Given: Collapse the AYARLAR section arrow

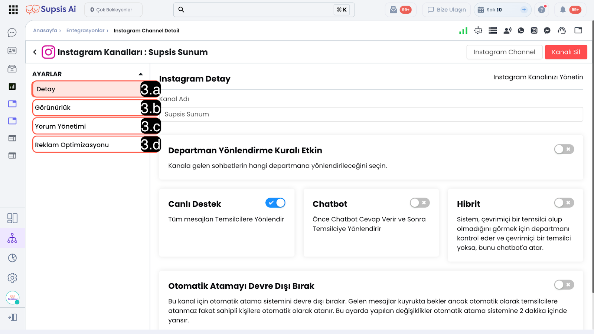Looking at the screenshot, I should (x=141, y=74).
